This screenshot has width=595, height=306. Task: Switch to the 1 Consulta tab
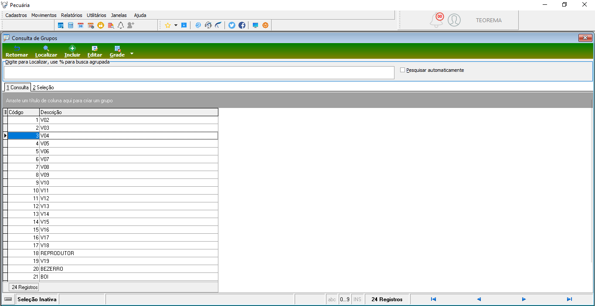17,87
